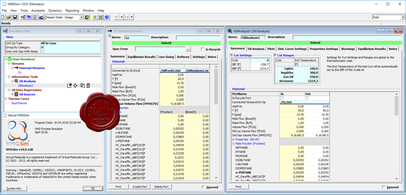Delete OilAnalysis1 with the trash icon

click(x=88, y=86)
